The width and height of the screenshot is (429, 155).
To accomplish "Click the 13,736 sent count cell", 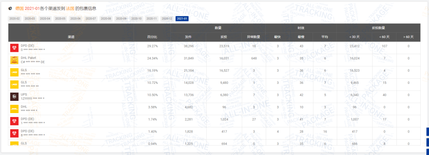I will click(189, 95).
